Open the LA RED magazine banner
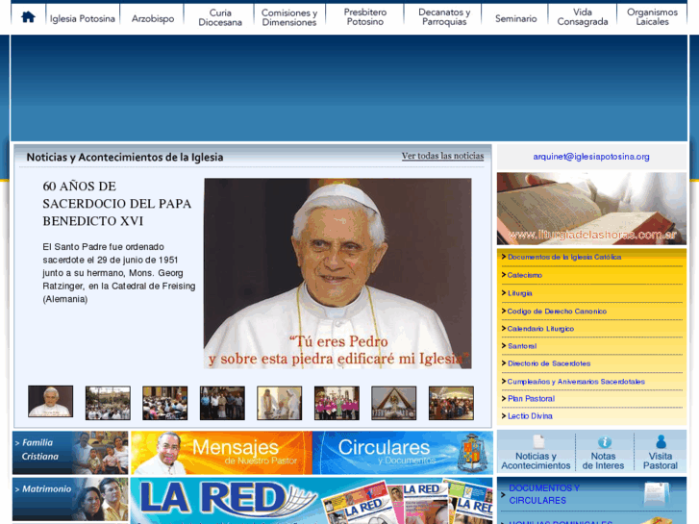 tap(312, 501)
